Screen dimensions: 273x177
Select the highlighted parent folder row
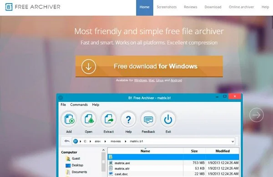coord(173,157)
